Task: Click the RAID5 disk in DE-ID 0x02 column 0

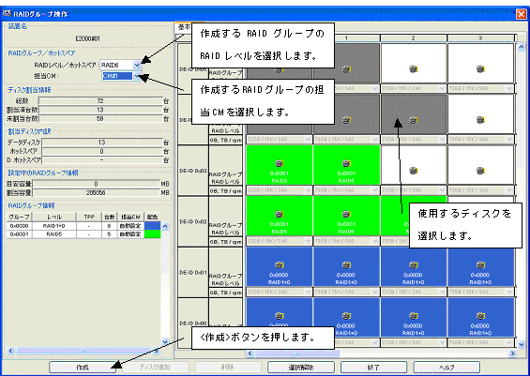Action: (x=279, y=216)
